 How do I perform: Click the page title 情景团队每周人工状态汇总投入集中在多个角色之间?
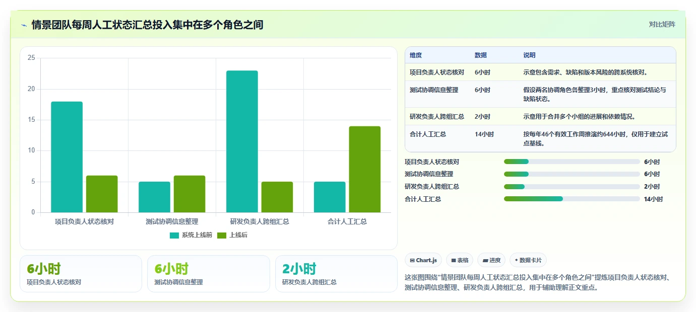click(x=147, y=25)
